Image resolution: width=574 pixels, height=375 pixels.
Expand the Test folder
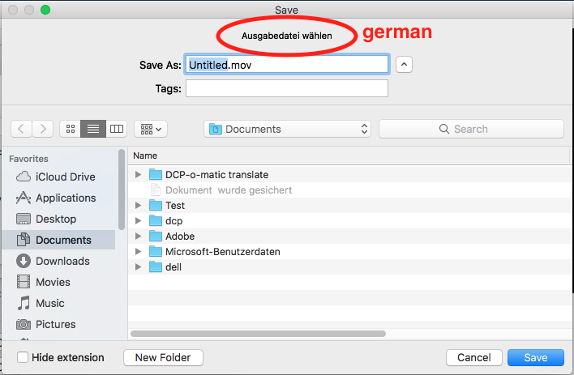point(138,205)
